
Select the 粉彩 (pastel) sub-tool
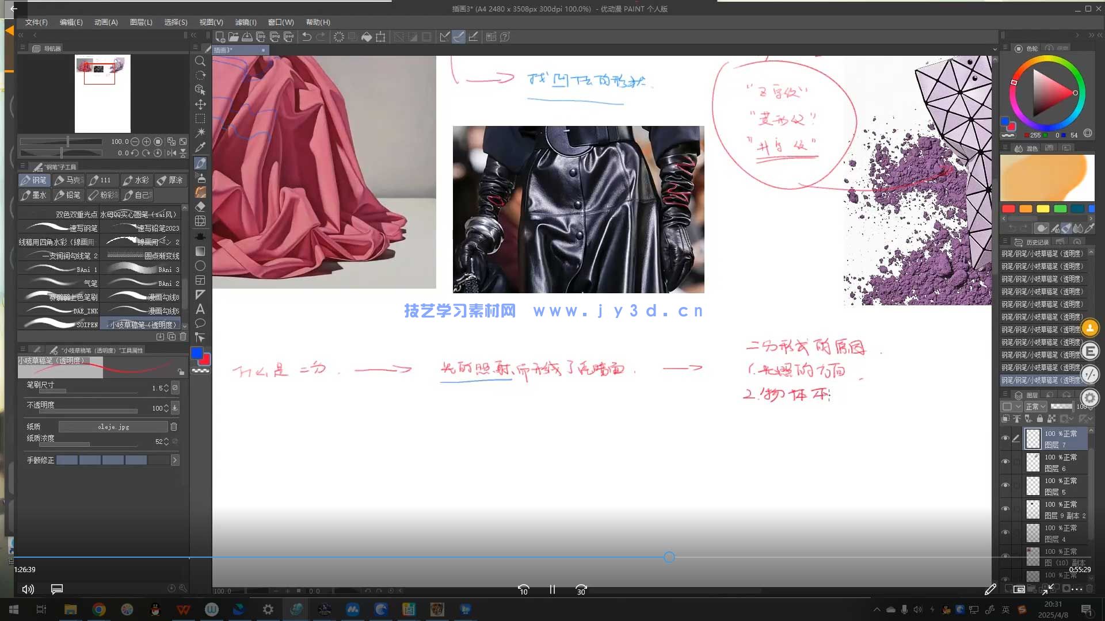point(102,195)
